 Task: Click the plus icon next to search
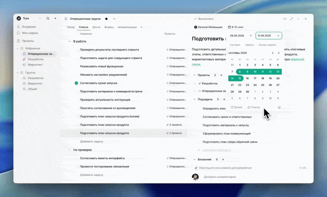click(x=55, y=18)
